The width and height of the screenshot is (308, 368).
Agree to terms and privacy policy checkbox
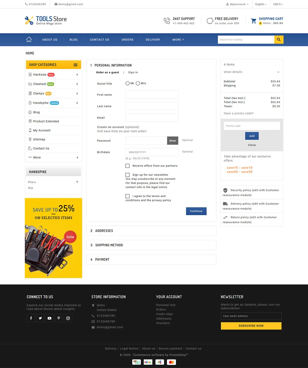[x=128, y=196]
